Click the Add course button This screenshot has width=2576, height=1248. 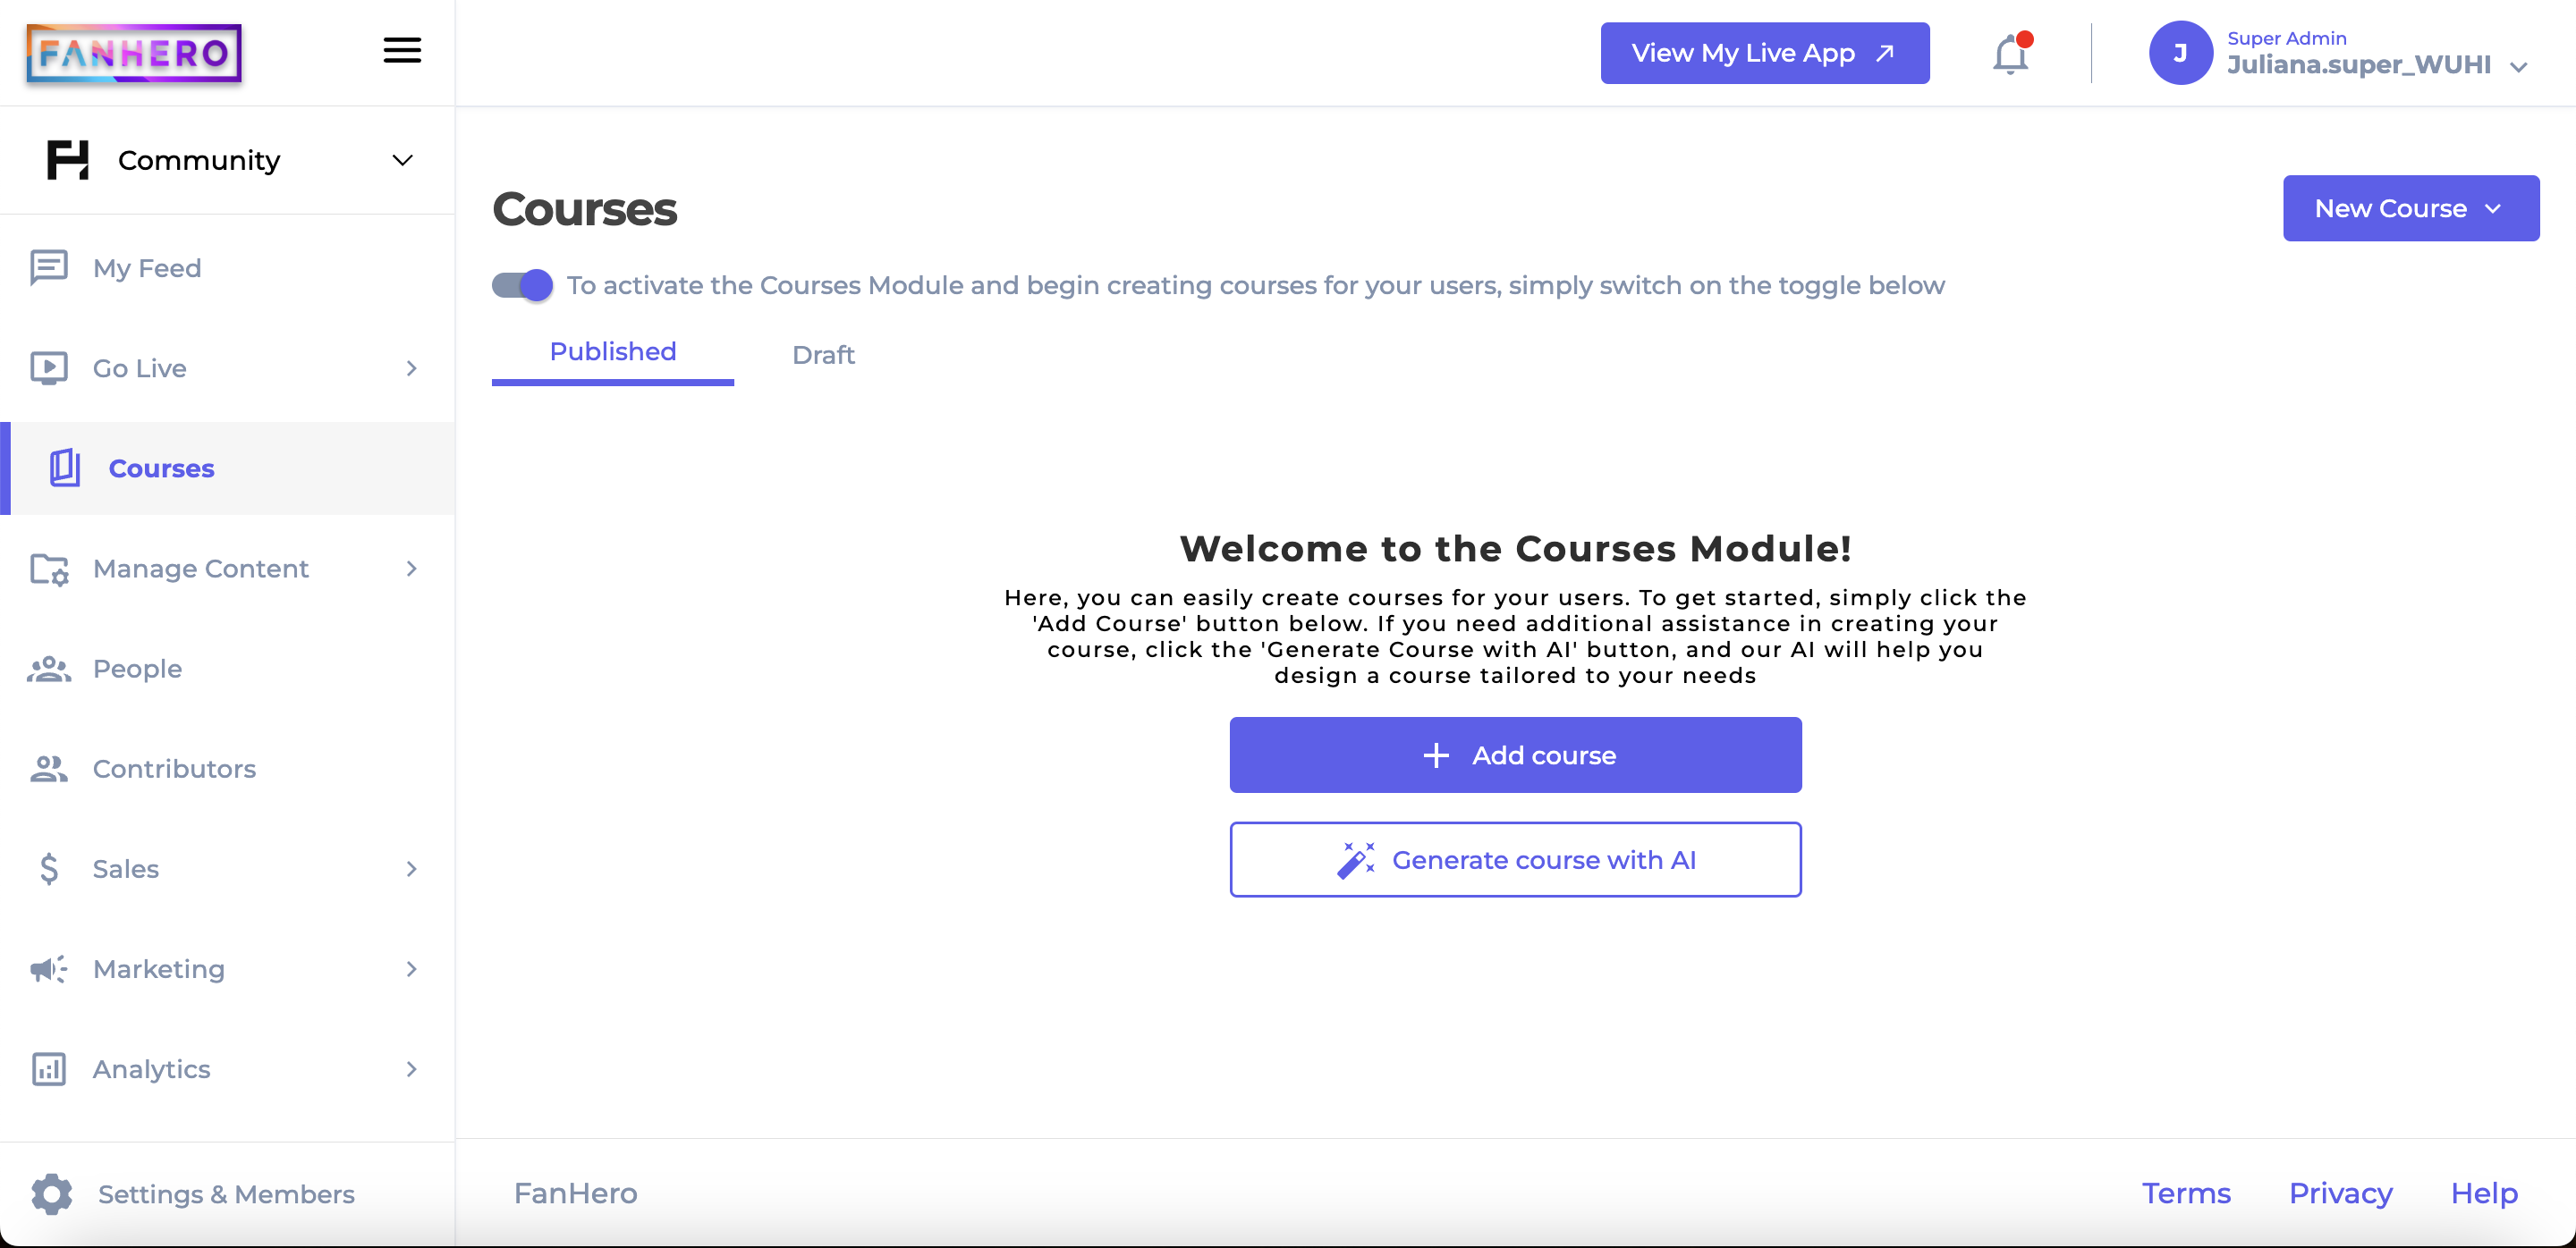click(1514, 754)
